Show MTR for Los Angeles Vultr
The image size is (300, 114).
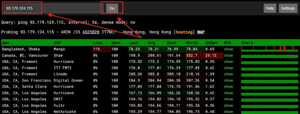pos(229,106)
